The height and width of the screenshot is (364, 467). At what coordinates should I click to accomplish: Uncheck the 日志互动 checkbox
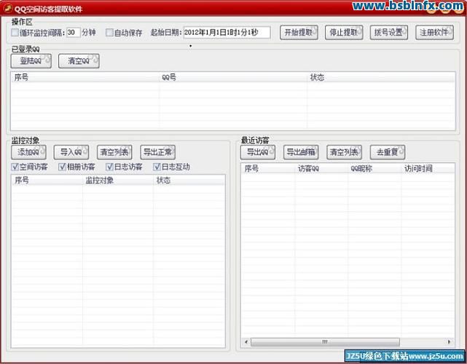(157, 167)
